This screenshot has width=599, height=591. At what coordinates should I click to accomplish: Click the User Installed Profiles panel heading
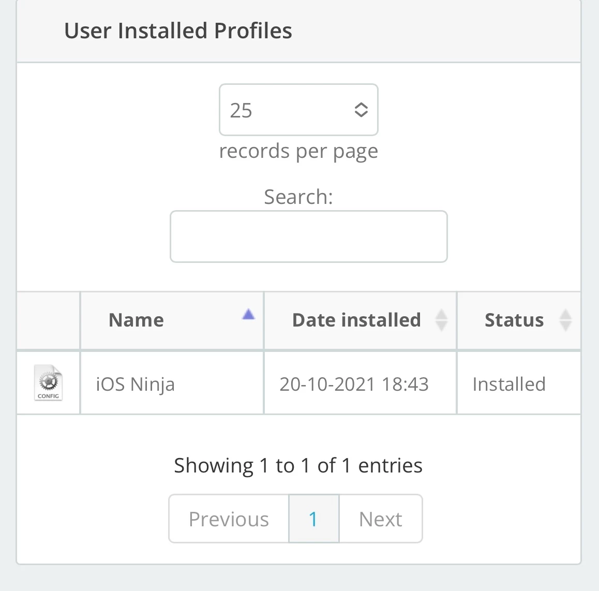178,31
